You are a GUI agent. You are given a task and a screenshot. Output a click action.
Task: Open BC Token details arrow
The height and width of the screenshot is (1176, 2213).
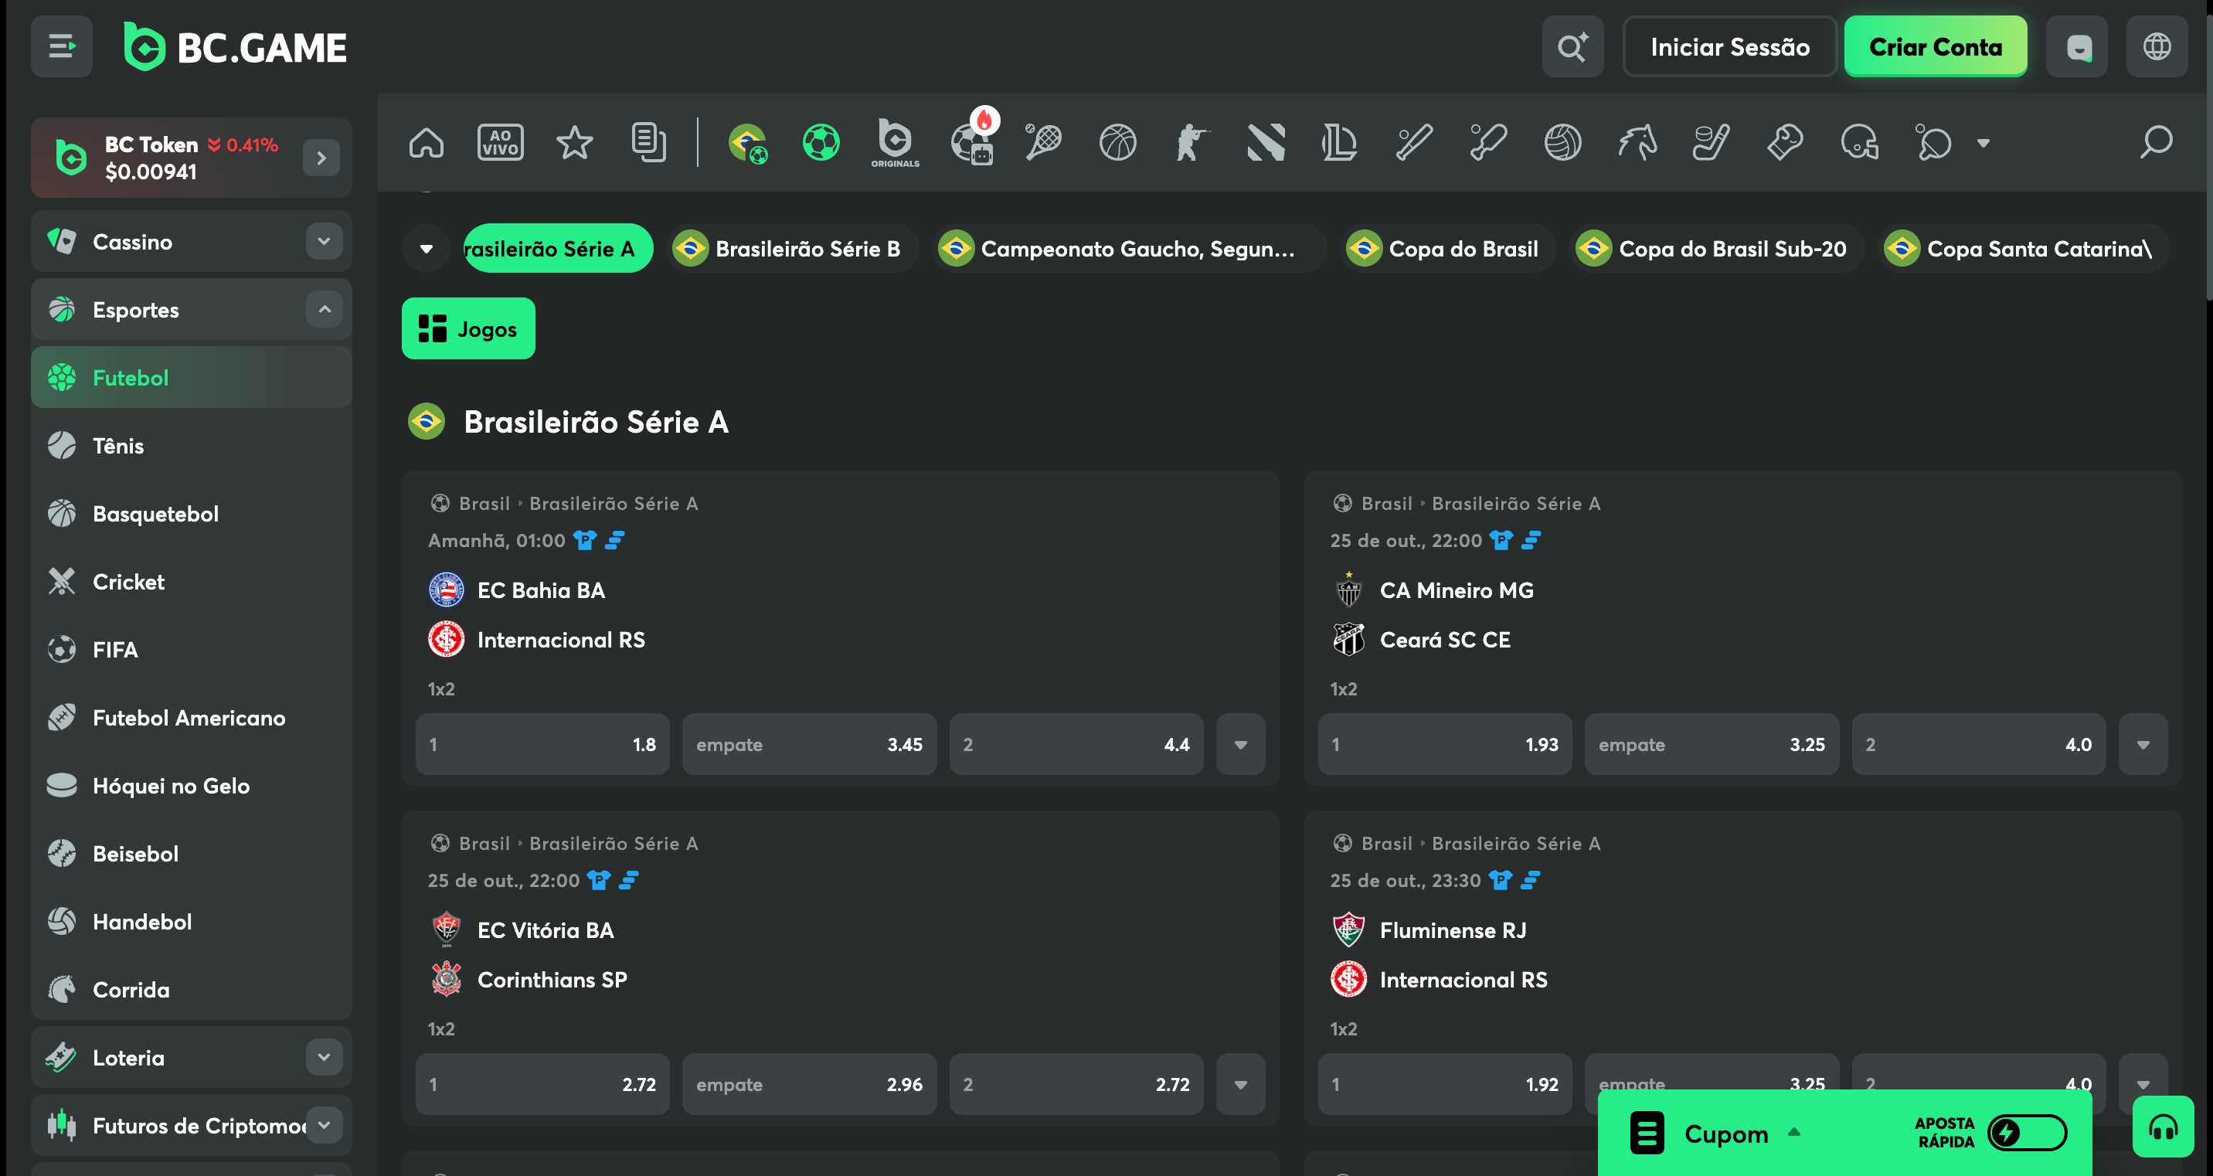321,158
